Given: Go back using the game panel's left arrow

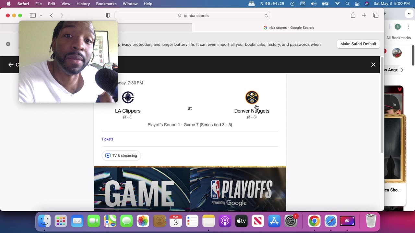Looking at the screenshot, I should click(11, 65).
